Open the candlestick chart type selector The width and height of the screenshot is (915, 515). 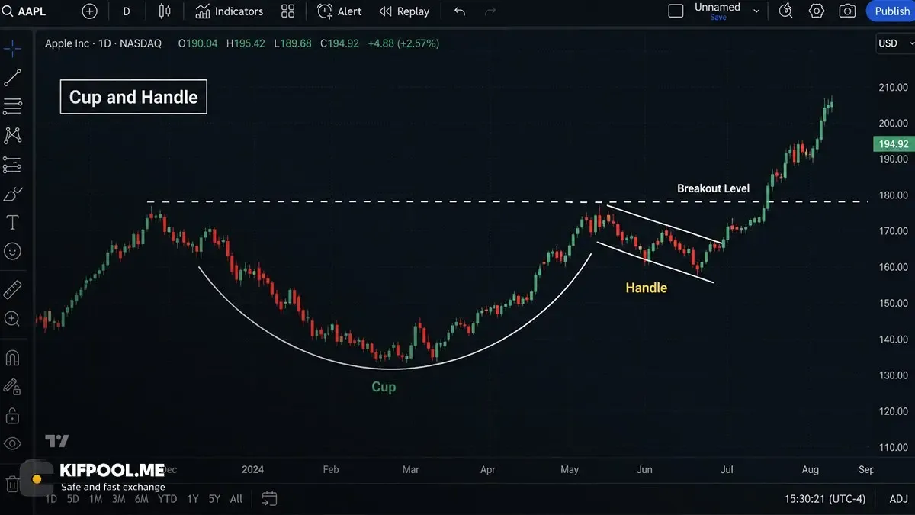[x=165, y=11]
